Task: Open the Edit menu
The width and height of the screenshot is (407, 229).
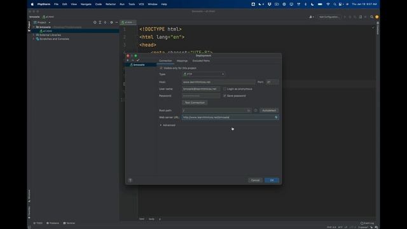Action: (65, 4)
